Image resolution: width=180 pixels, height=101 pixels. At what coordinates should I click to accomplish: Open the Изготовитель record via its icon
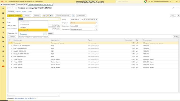[x=97, y=29]
